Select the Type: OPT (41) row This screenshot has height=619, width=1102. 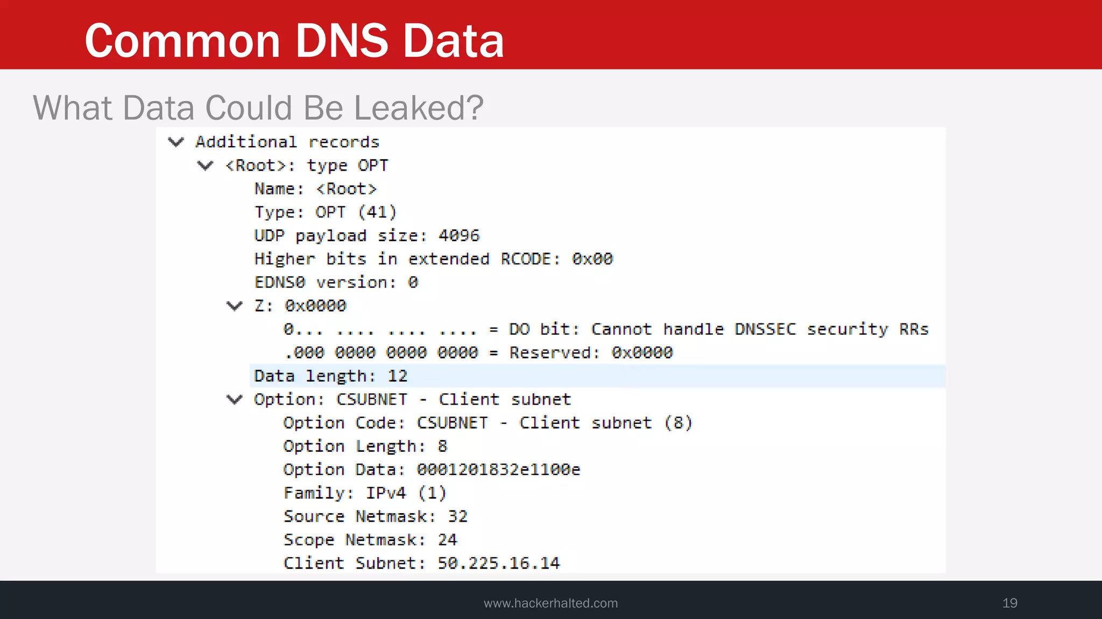tap(326, 212)
